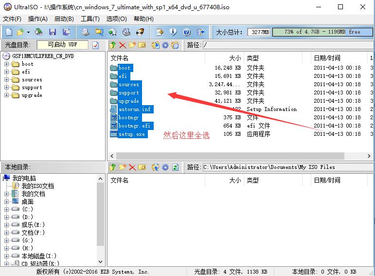Select 本地磁盘(I:) in local tree

coord(39,256)
